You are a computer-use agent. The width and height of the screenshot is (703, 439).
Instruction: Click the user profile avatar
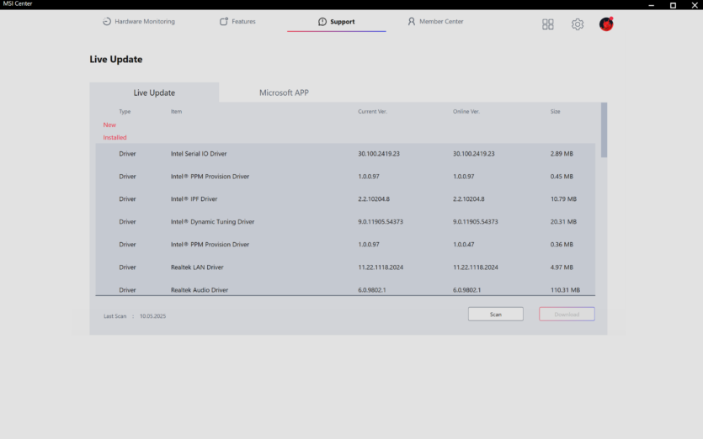pyautogui.click(x=606, y=24)
